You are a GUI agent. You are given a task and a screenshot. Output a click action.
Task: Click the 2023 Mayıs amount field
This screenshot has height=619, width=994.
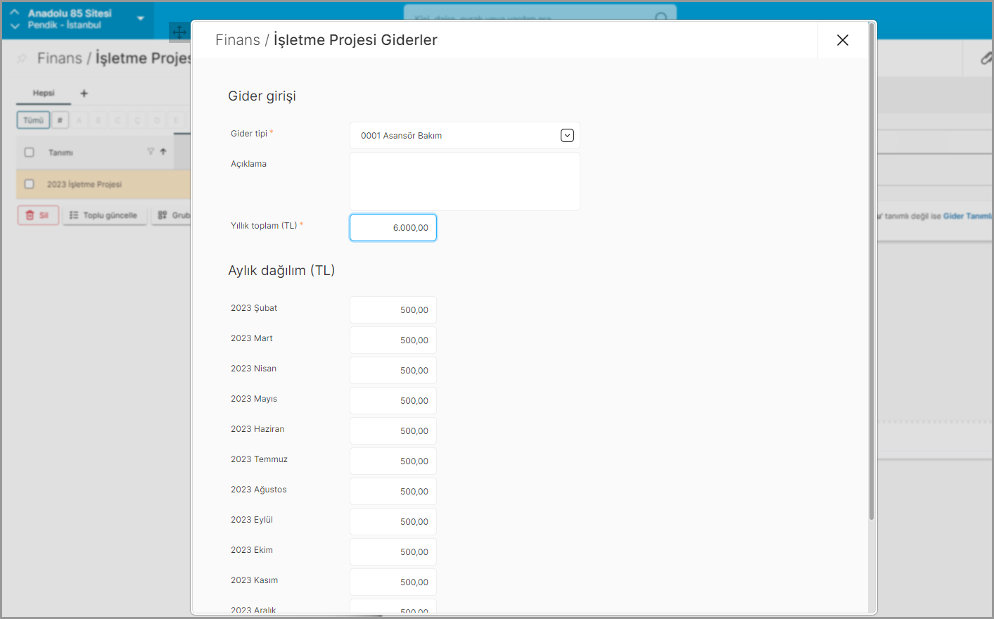pos(393,400)
